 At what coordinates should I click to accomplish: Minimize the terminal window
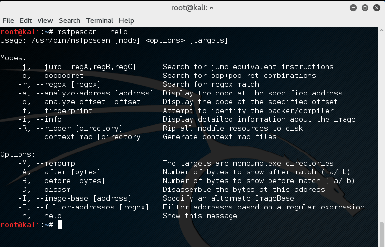(x=353, y=7)
